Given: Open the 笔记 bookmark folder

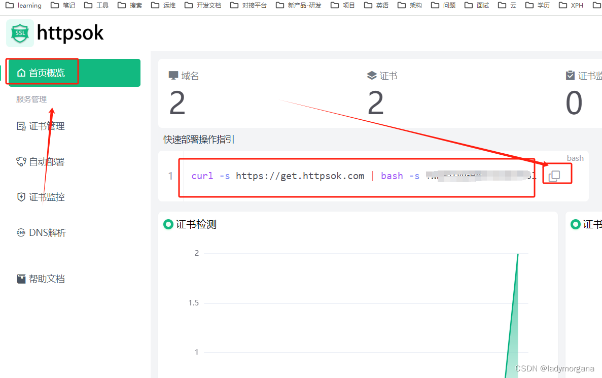Looking at the screenshot, I should click(x=63, y=6).
